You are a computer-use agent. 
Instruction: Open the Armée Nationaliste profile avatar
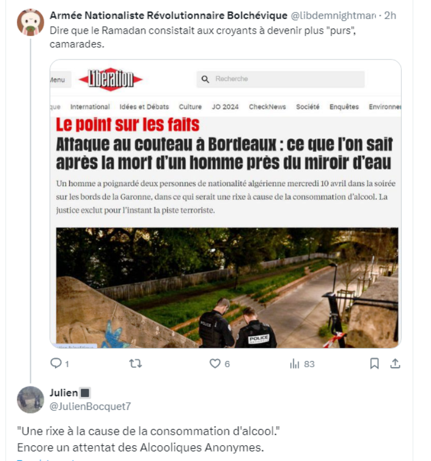pyautogui.click(x=30, y=22)
